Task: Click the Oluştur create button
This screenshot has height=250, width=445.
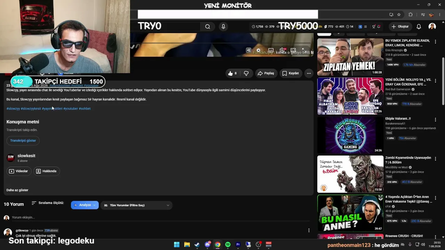Action: coord(400,26)
